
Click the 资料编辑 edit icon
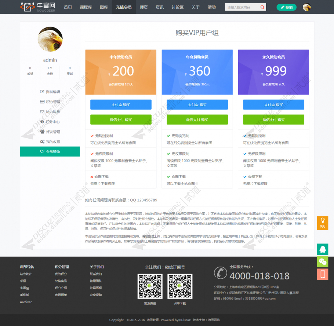(x=42, y=92)
